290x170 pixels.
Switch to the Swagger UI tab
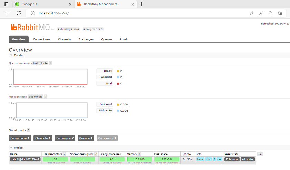pos(43,4)
